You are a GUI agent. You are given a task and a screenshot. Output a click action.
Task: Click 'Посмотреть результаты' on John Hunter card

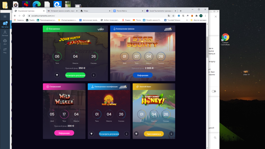(75, 75)
